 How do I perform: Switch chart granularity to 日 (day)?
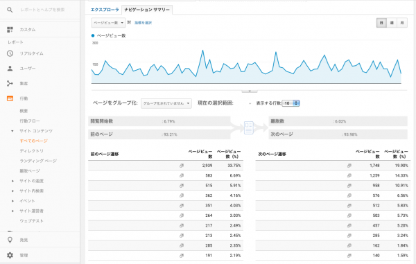(x=381, y=23)
